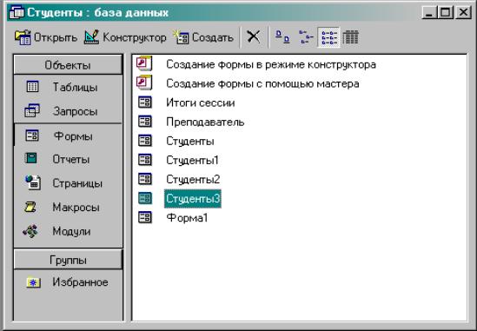Switch to large icons view
Image resolution: width=477 pixels, height=331 pixels.
282,37
